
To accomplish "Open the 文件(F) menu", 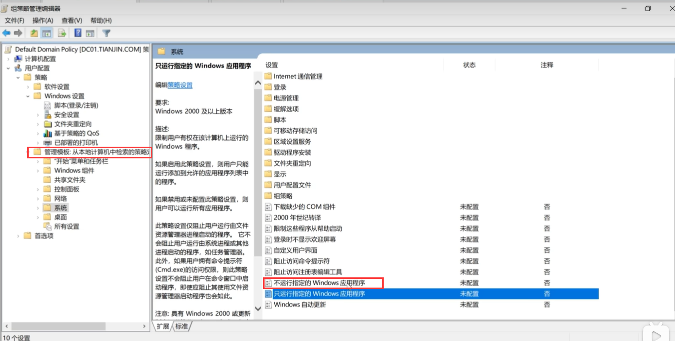I will pos(15,20).
